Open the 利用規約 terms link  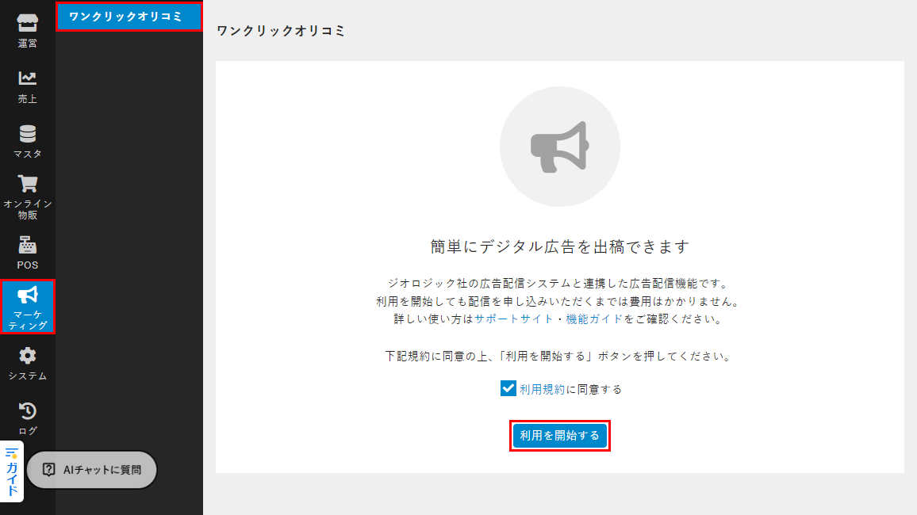542,389
